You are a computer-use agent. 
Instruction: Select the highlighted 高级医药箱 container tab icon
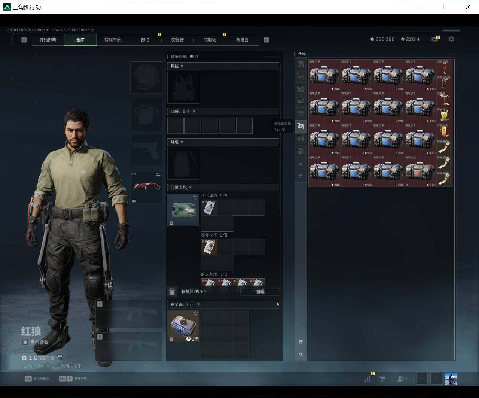click(300, 126)
